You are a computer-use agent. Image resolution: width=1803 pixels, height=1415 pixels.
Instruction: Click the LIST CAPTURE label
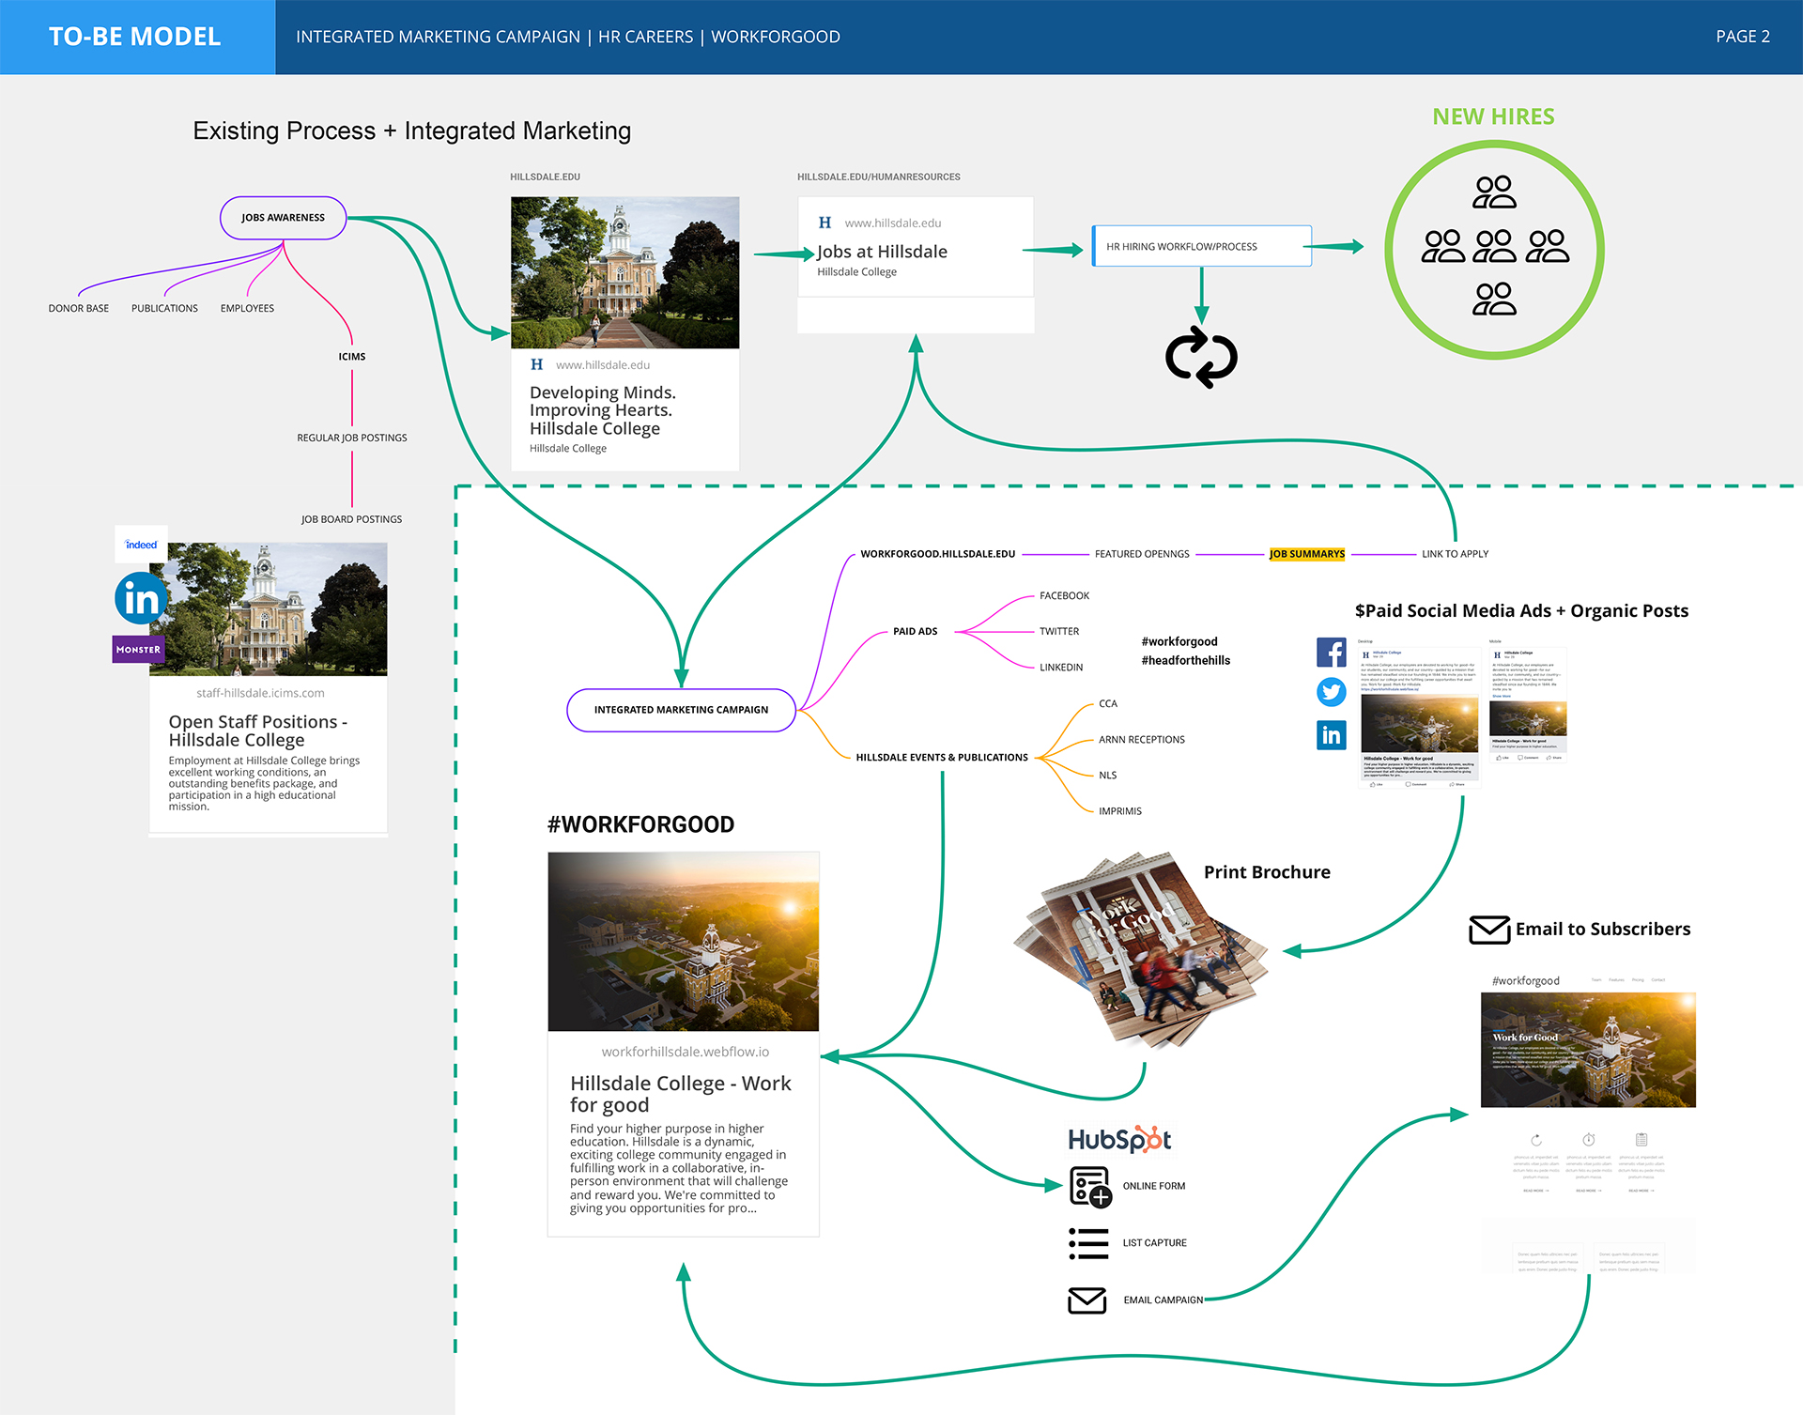(x=1154, y=1242)
